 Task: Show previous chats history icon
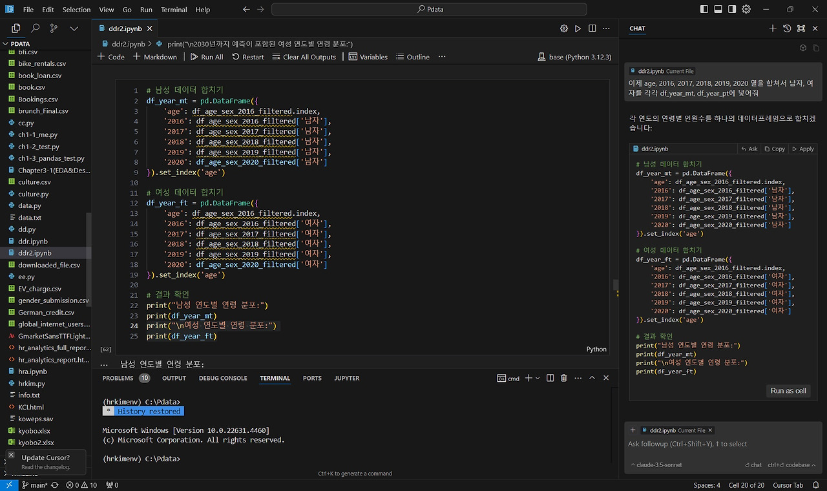pyautogui.click(x=787, y=28)
